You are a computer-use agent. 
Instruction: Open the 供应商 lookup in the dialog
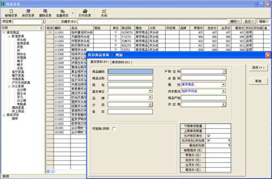(x=224, y=104)
